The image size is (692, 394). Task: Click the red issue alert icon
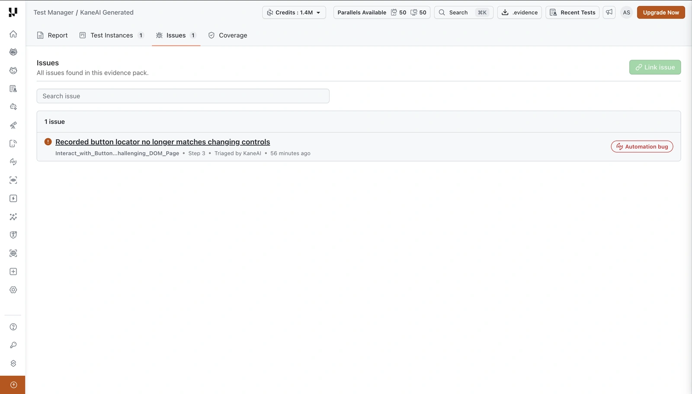click(48, 142)
